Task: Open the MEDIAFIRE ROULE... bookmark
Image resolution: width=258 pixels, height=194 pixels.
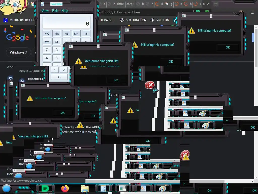Action: (19, 20)
